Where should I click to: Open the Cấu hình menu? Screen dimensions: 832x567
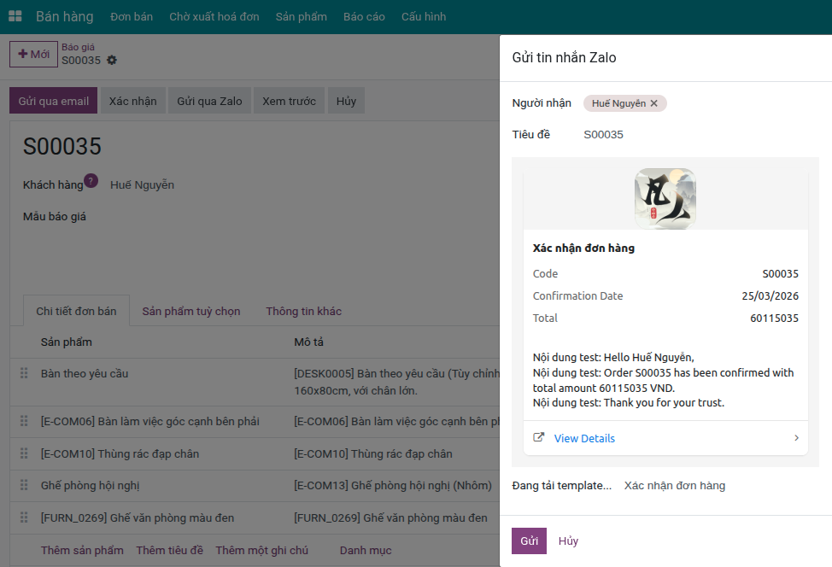[x=424, y=16]
